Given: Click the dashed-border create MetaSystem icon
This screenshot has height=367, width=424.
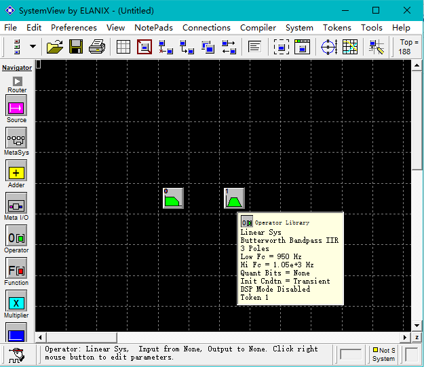Looking at the screenshot, I should 282,47.
